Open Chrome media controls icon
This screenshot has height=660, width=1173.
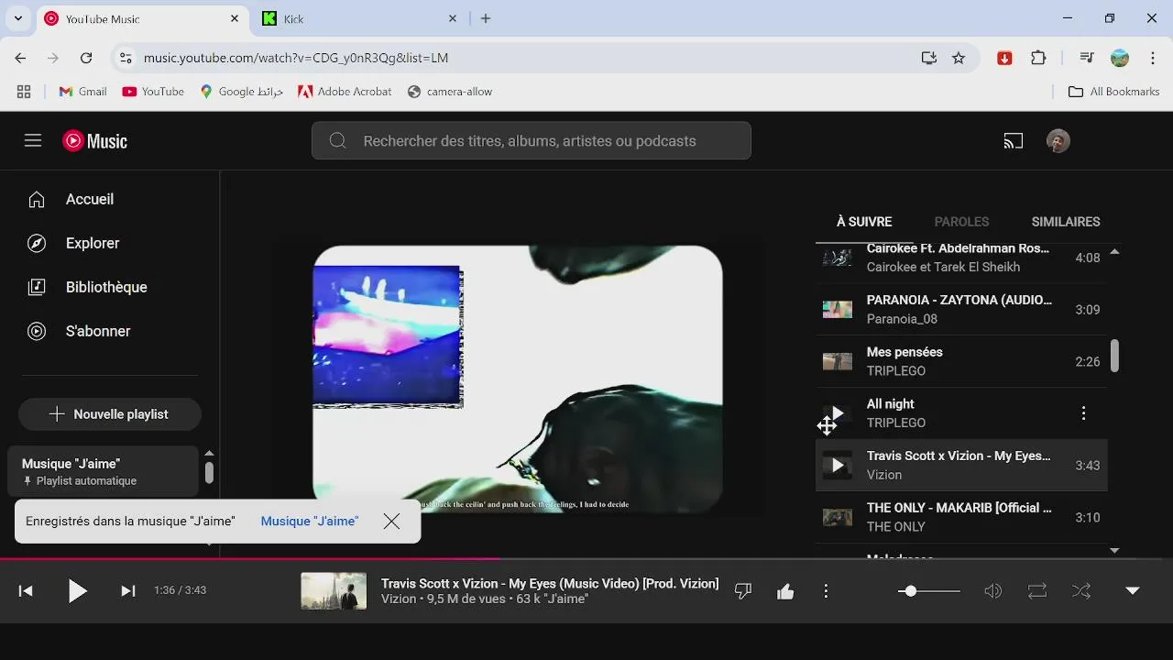click(1087, 58)
